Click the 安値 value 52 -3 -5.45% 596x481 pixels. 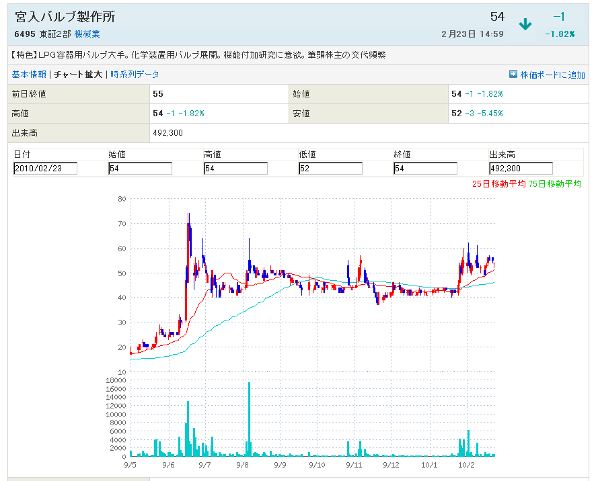(477, 113)
